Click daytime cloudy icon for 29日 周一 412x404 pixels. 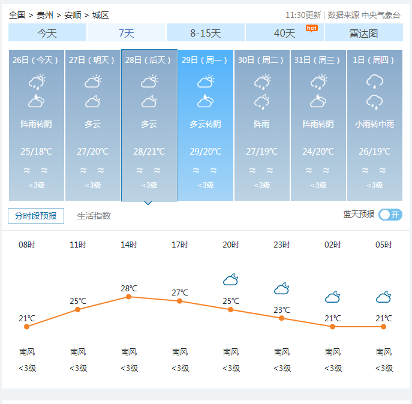206,82
